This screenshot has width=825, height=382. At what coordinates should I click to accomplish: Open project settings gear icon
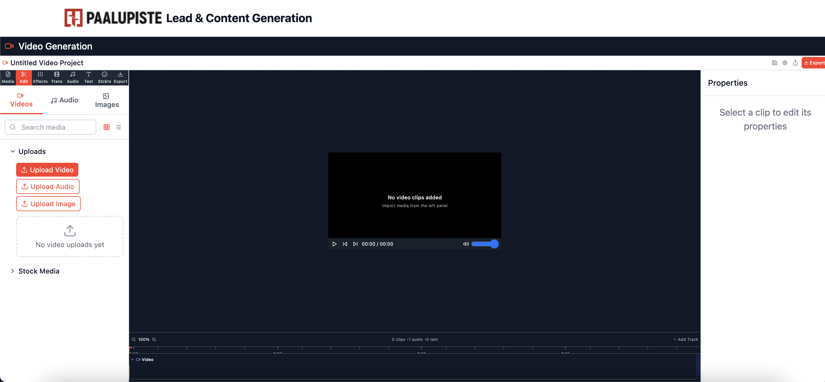coord(785,63)
